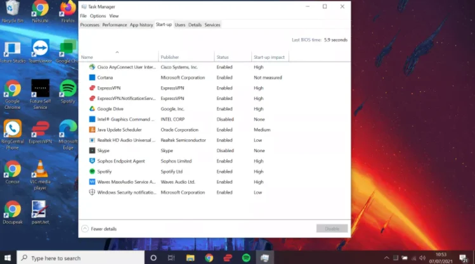475x264 pixels.
Task: Select the Realtek HD Audio icon
Action: tap(92, 140)
